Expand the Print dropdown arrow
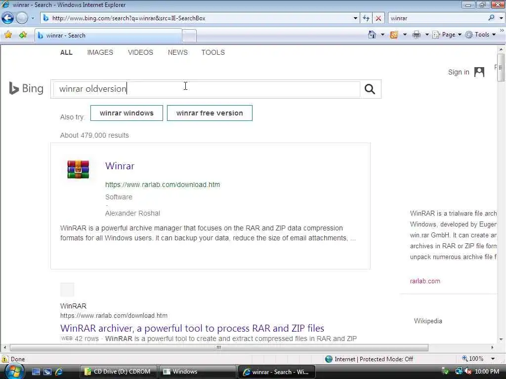 click(x=427, y=35)
